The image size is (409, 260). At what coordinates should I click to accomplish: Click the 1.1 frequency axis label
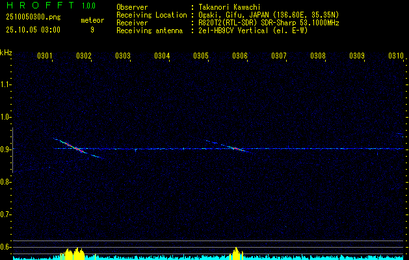pos(5,84)
